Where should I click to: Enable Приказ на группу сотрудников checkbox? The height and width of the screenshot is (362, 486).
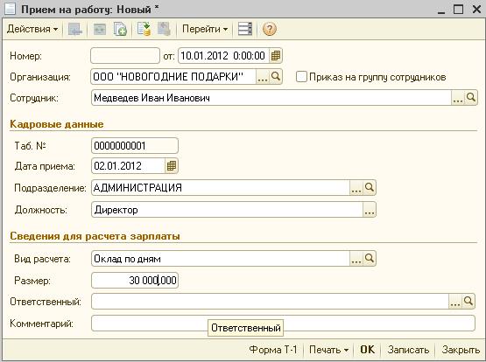point(301,77)
